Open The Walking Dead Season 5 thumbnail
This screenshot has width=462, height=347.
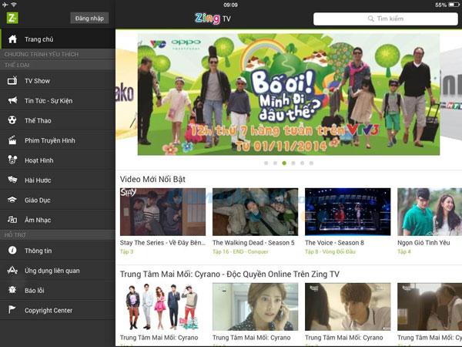tap(255, 211)
